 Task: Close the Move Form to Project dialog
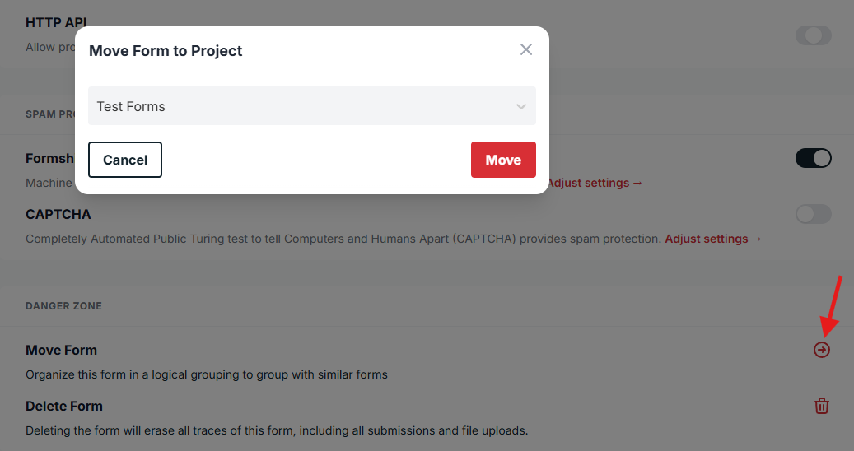[526, 49]
